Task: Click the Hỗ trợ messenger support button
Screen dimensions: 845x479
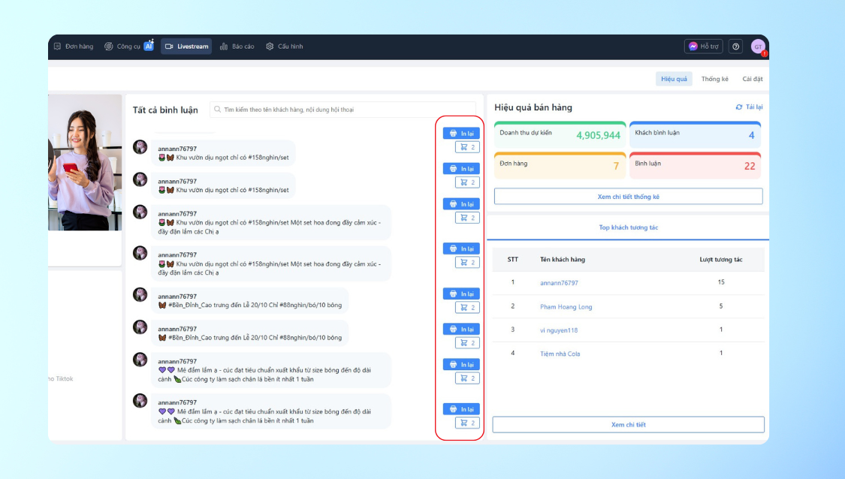Action: click(704, 47)
